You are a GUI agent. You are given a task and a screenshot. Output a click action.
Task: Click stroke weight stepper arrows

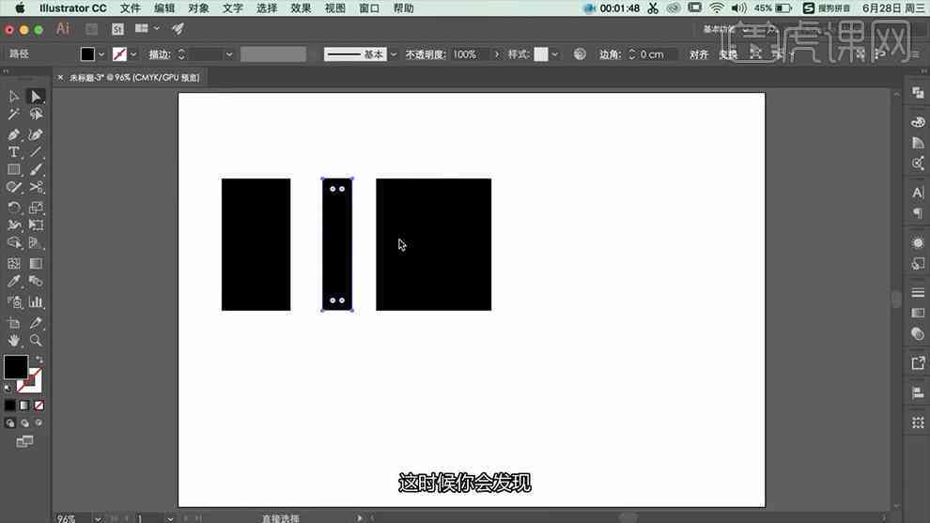pyautogui.click(x=181, y=54)
